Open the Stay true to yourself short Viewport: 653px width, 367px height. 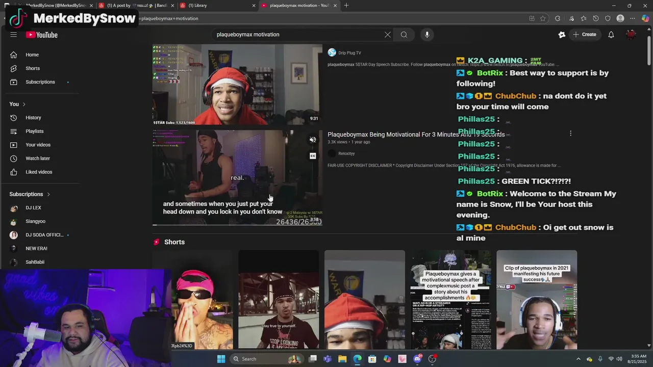point(279,300)
